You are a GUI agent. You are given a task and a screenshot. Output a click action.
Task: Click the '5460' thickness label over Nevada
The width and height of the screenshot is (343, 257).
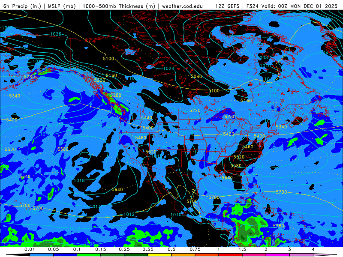point(141,137)
